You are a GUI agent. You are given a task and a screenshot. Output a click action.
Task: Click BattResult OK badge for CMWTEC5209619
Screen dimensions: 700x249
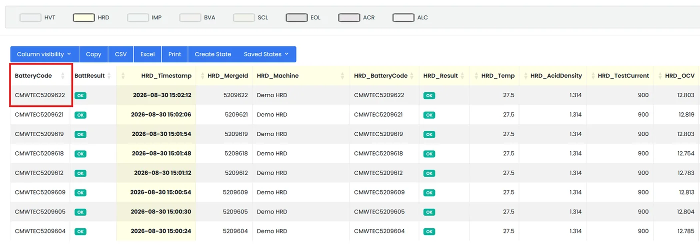[80, 134]
